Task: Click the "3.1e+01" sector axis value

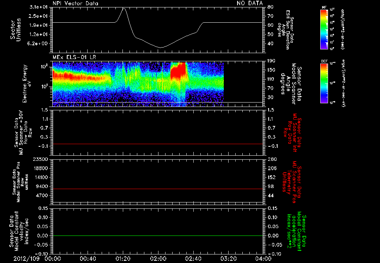Action: pos(39,7)
